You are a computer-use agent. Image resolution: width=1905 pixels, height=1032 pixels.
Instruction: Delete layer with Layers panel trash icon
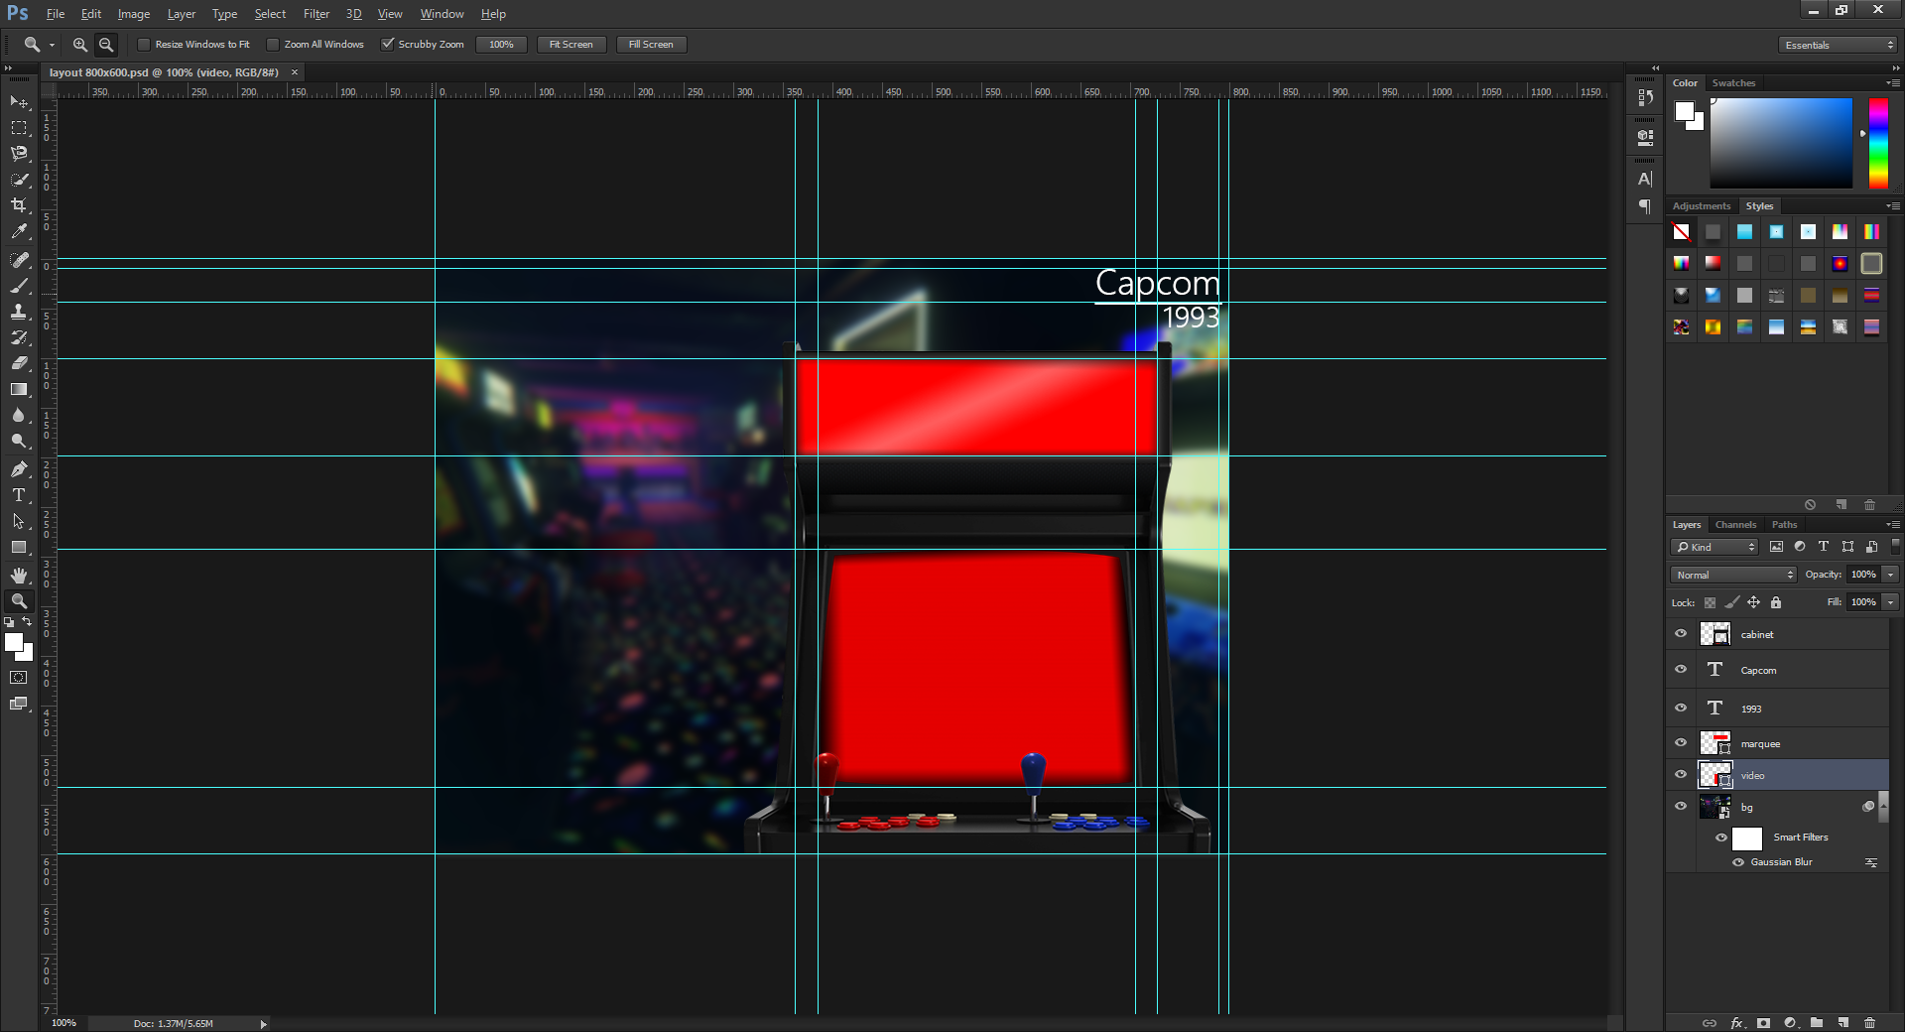pos(1870,1022)
